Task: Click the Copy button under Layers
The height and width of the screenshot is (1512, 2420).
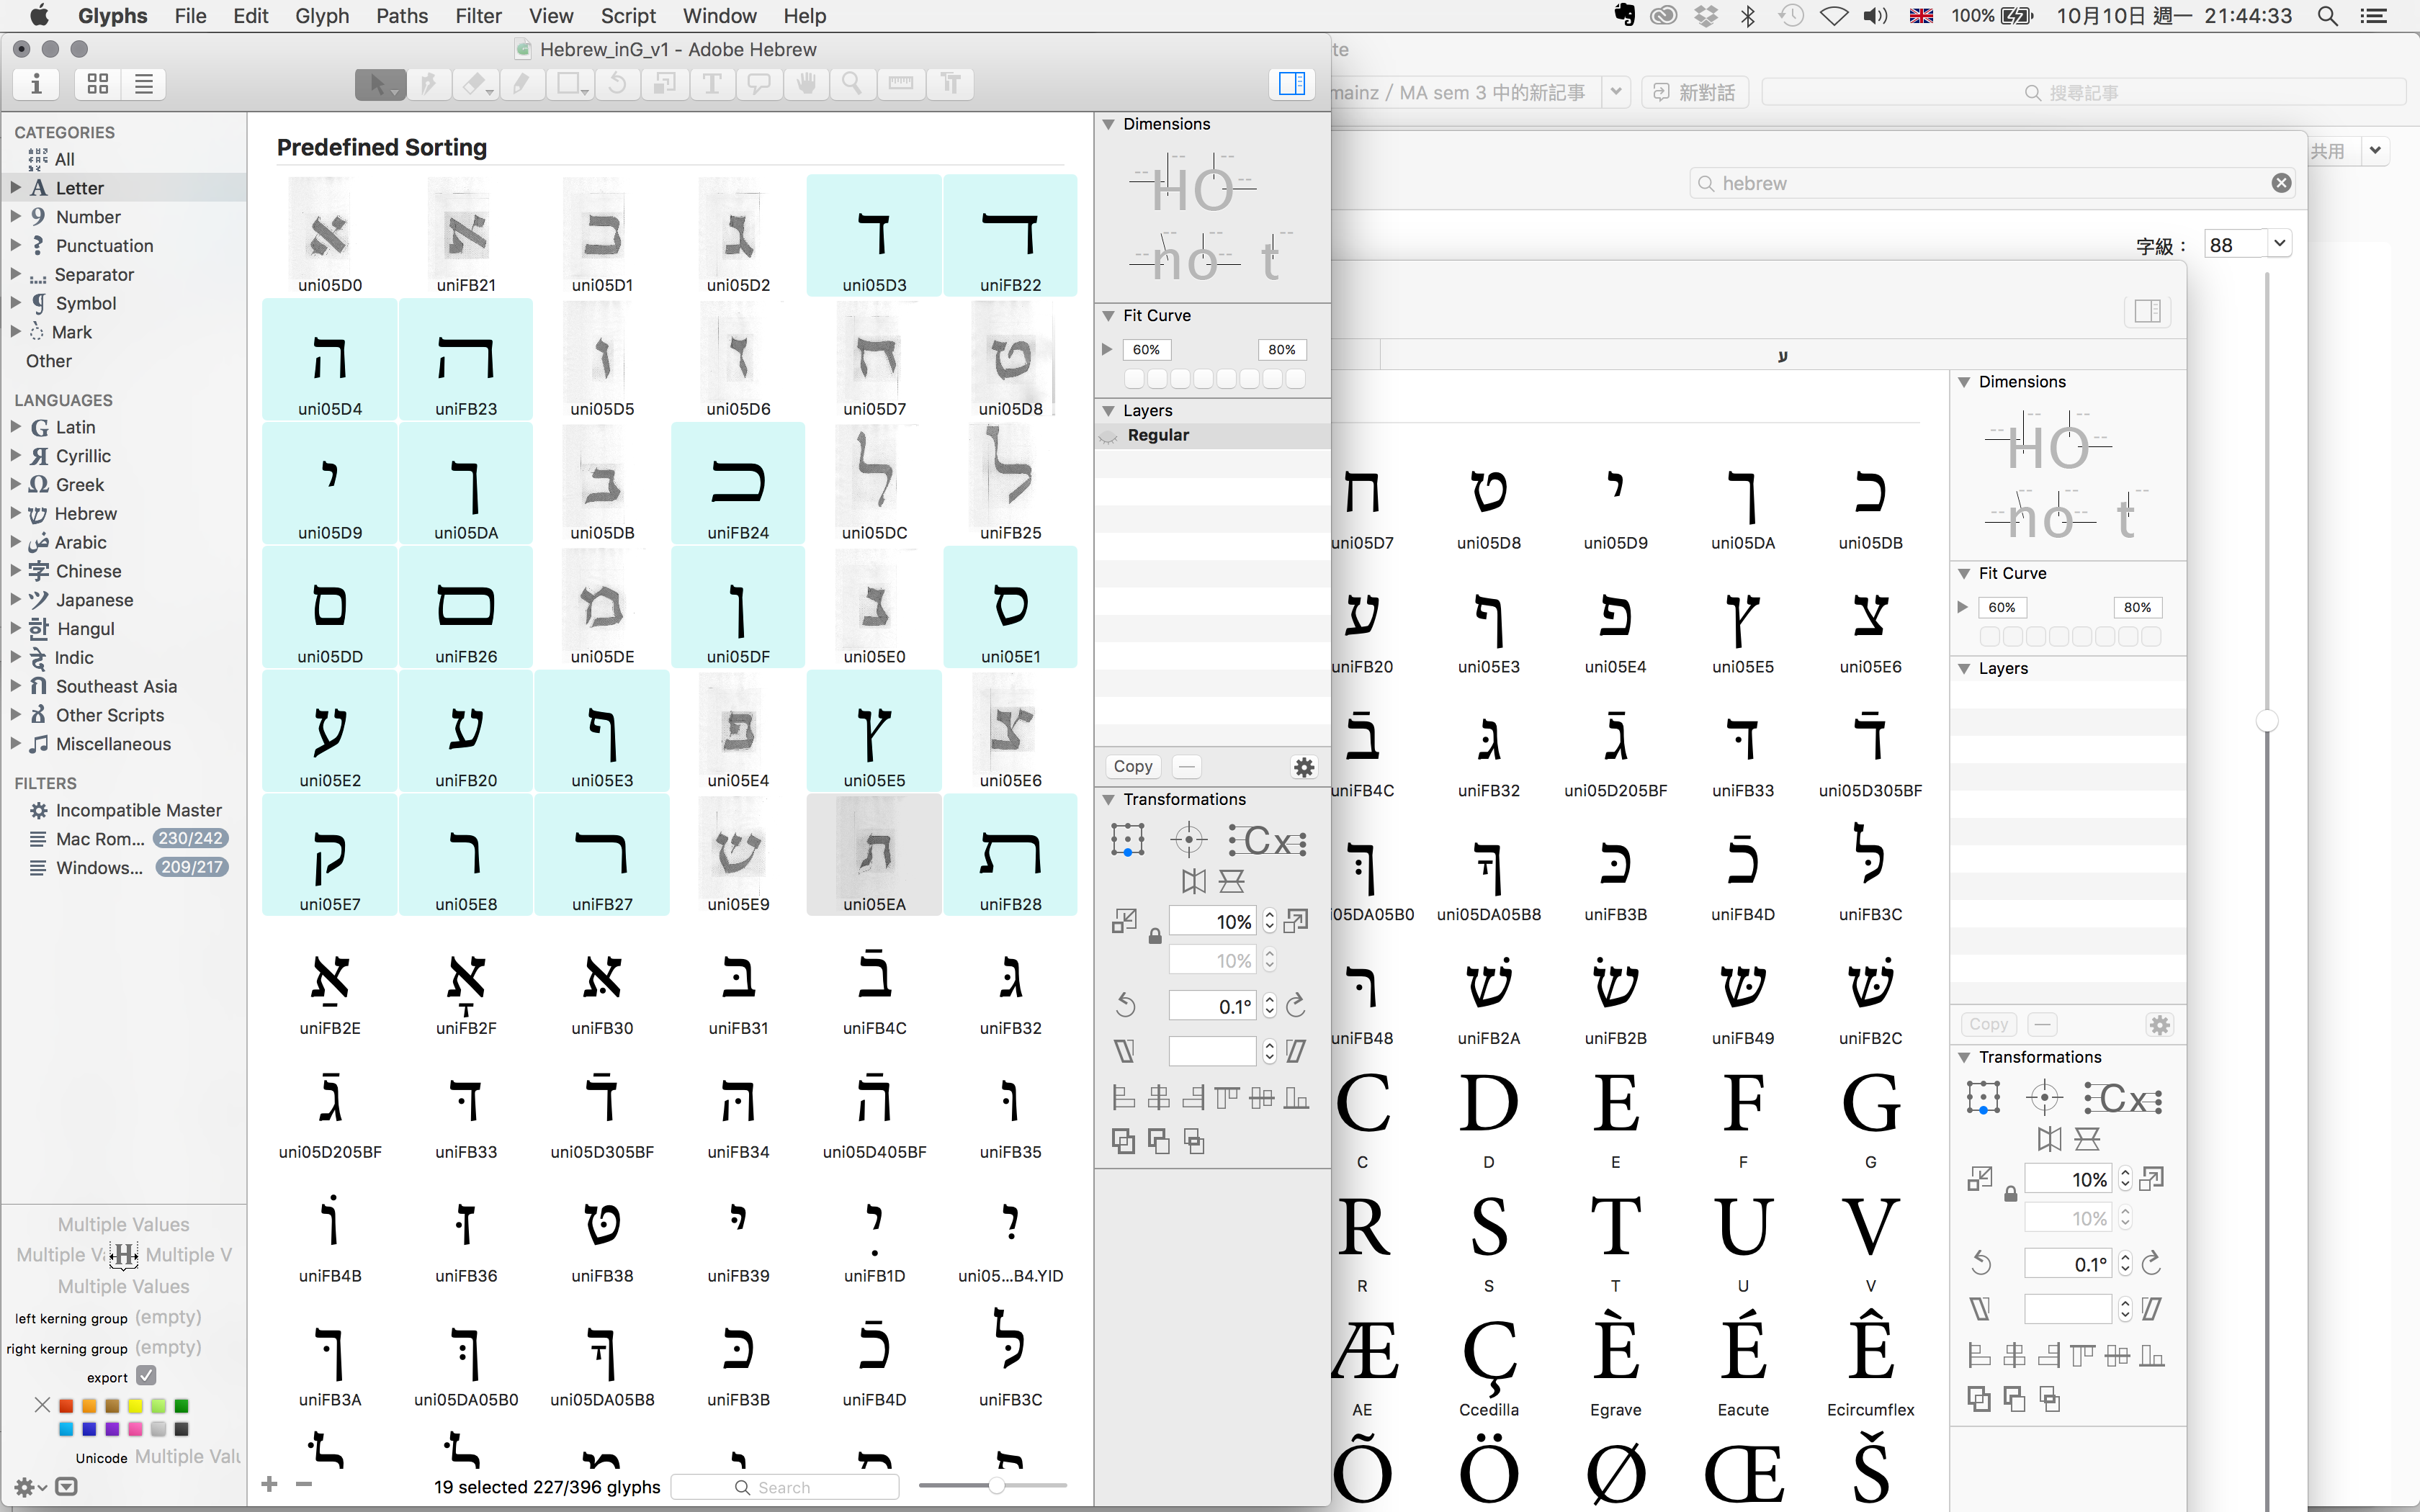Action: coord(1133,766)
